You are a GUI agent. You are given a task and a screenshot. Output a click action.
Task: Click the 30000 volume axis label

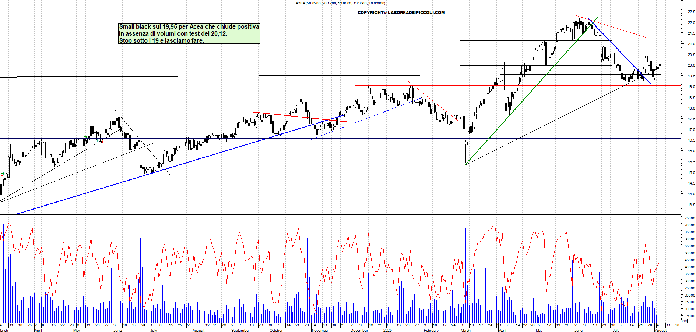point(690,281)
